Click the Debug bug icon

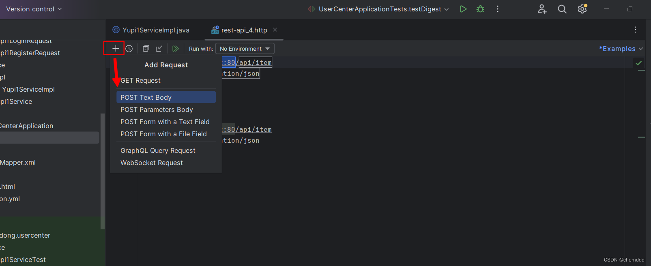point(481,9)
